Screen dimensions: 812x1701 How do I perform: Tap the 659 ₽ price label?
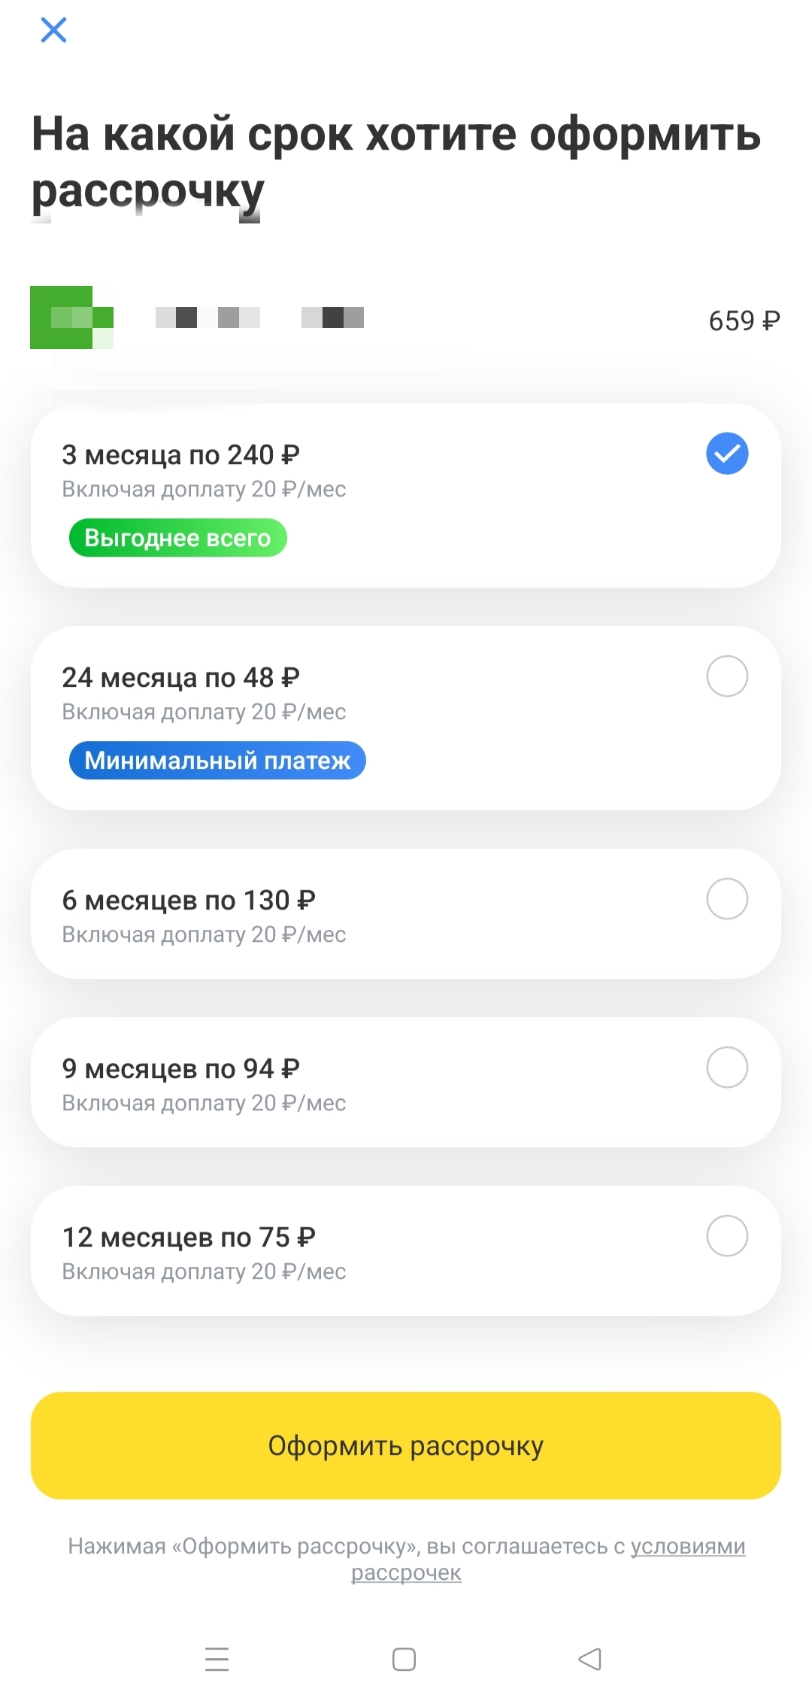[744, 321]
